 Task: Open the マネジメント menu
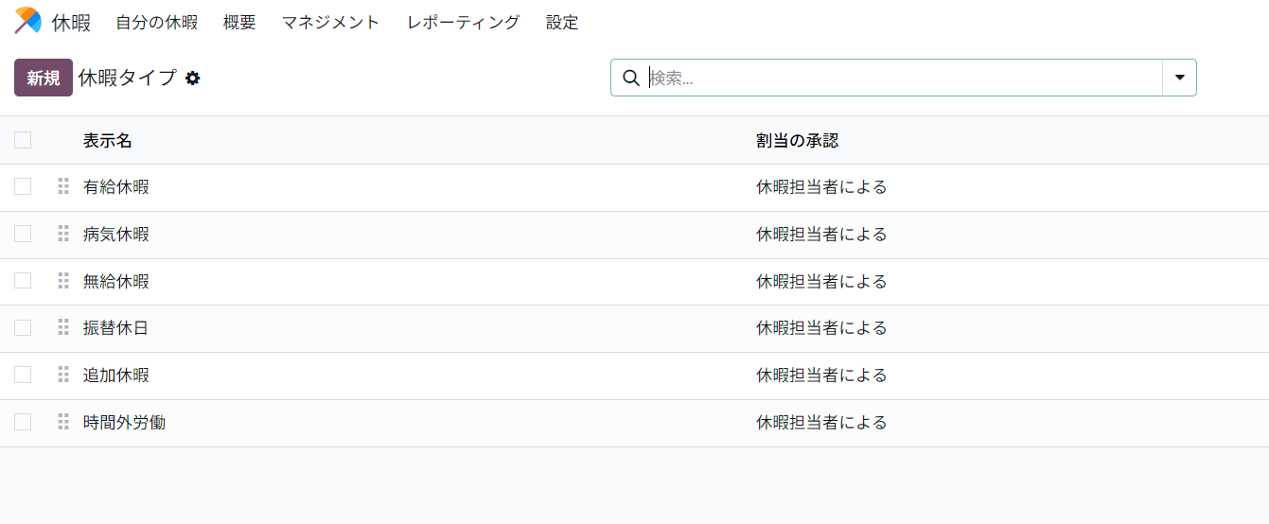coord(331,22)
